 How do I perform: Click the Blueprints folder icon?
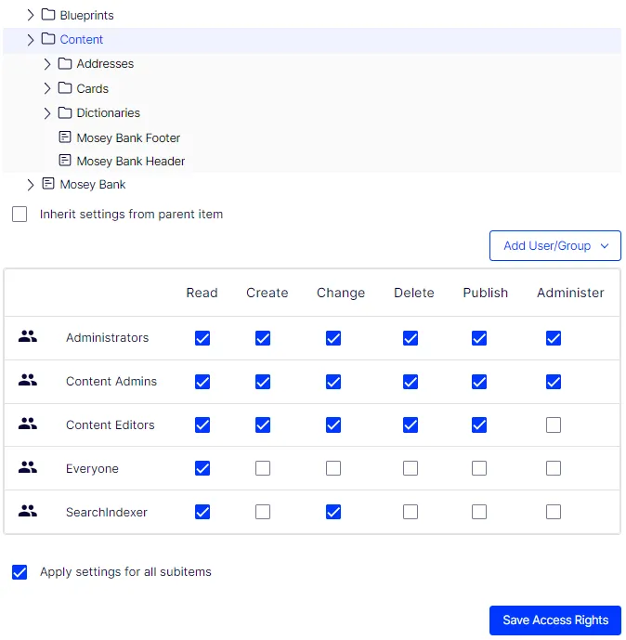(48, 15)
